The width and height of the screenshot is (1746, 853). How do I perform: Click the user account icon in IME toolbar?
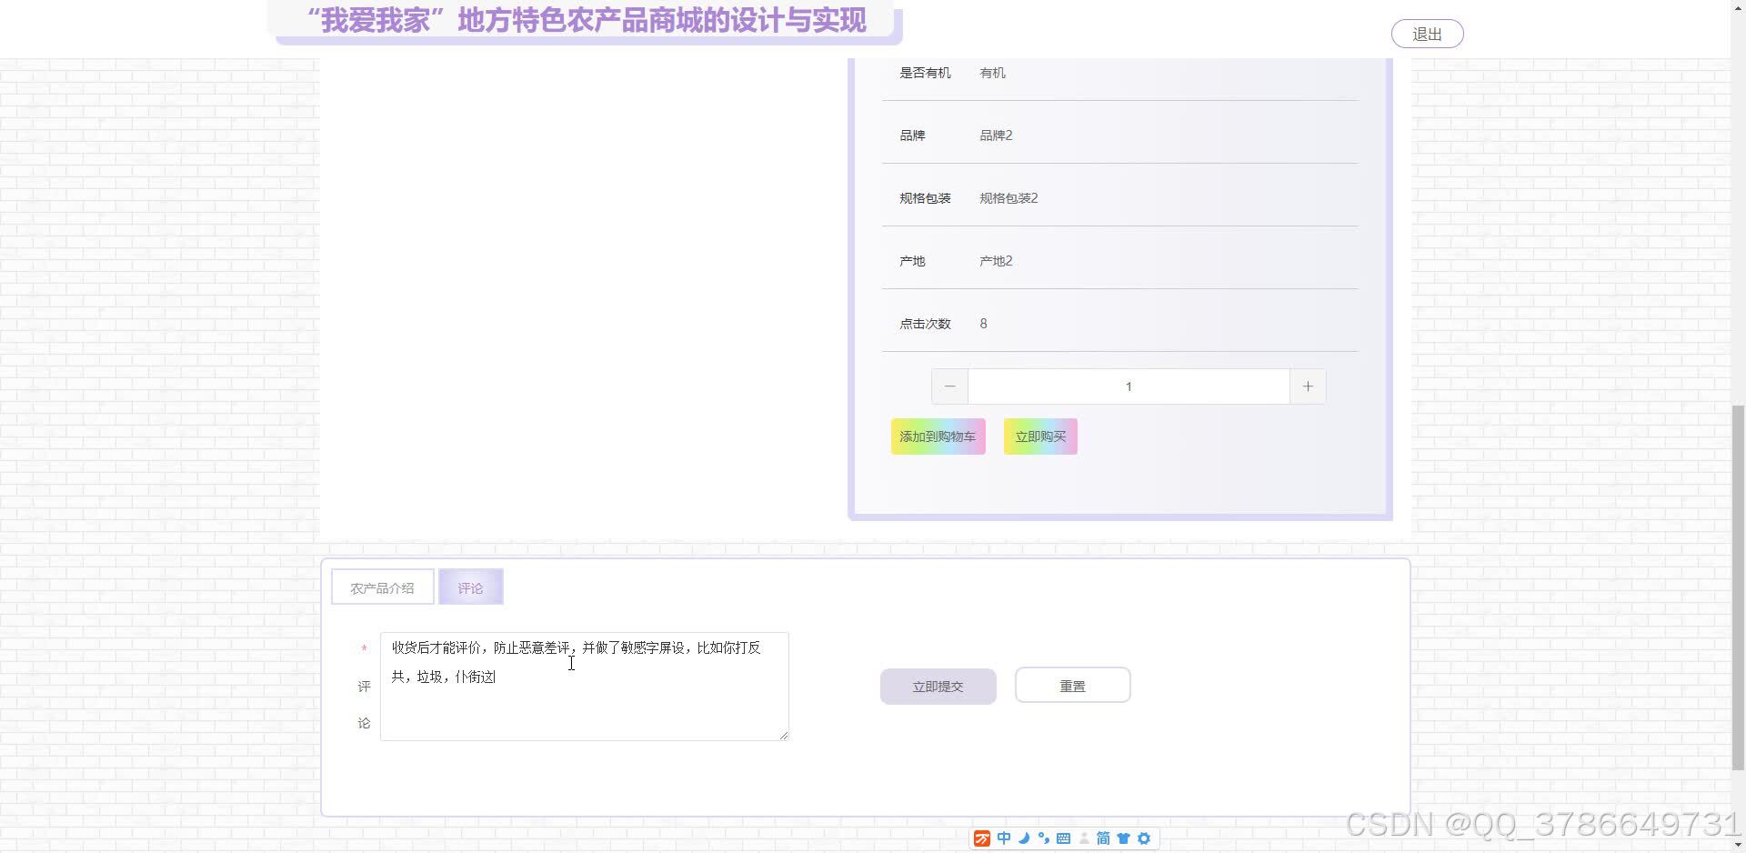1084,838
